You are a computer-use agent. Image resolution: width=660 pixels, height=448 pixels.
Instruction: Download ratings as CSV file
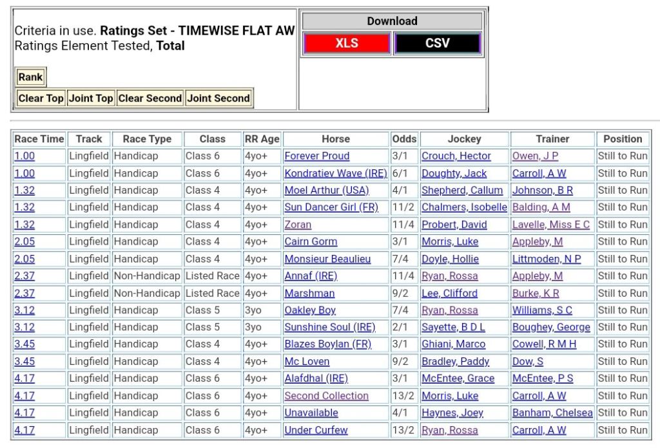(x=437, y=44)
